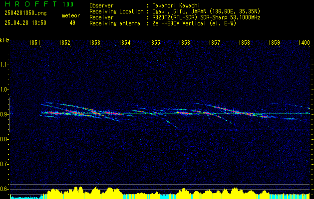
Task: Click time marker 1357
Action: click(x=214, y=42)
